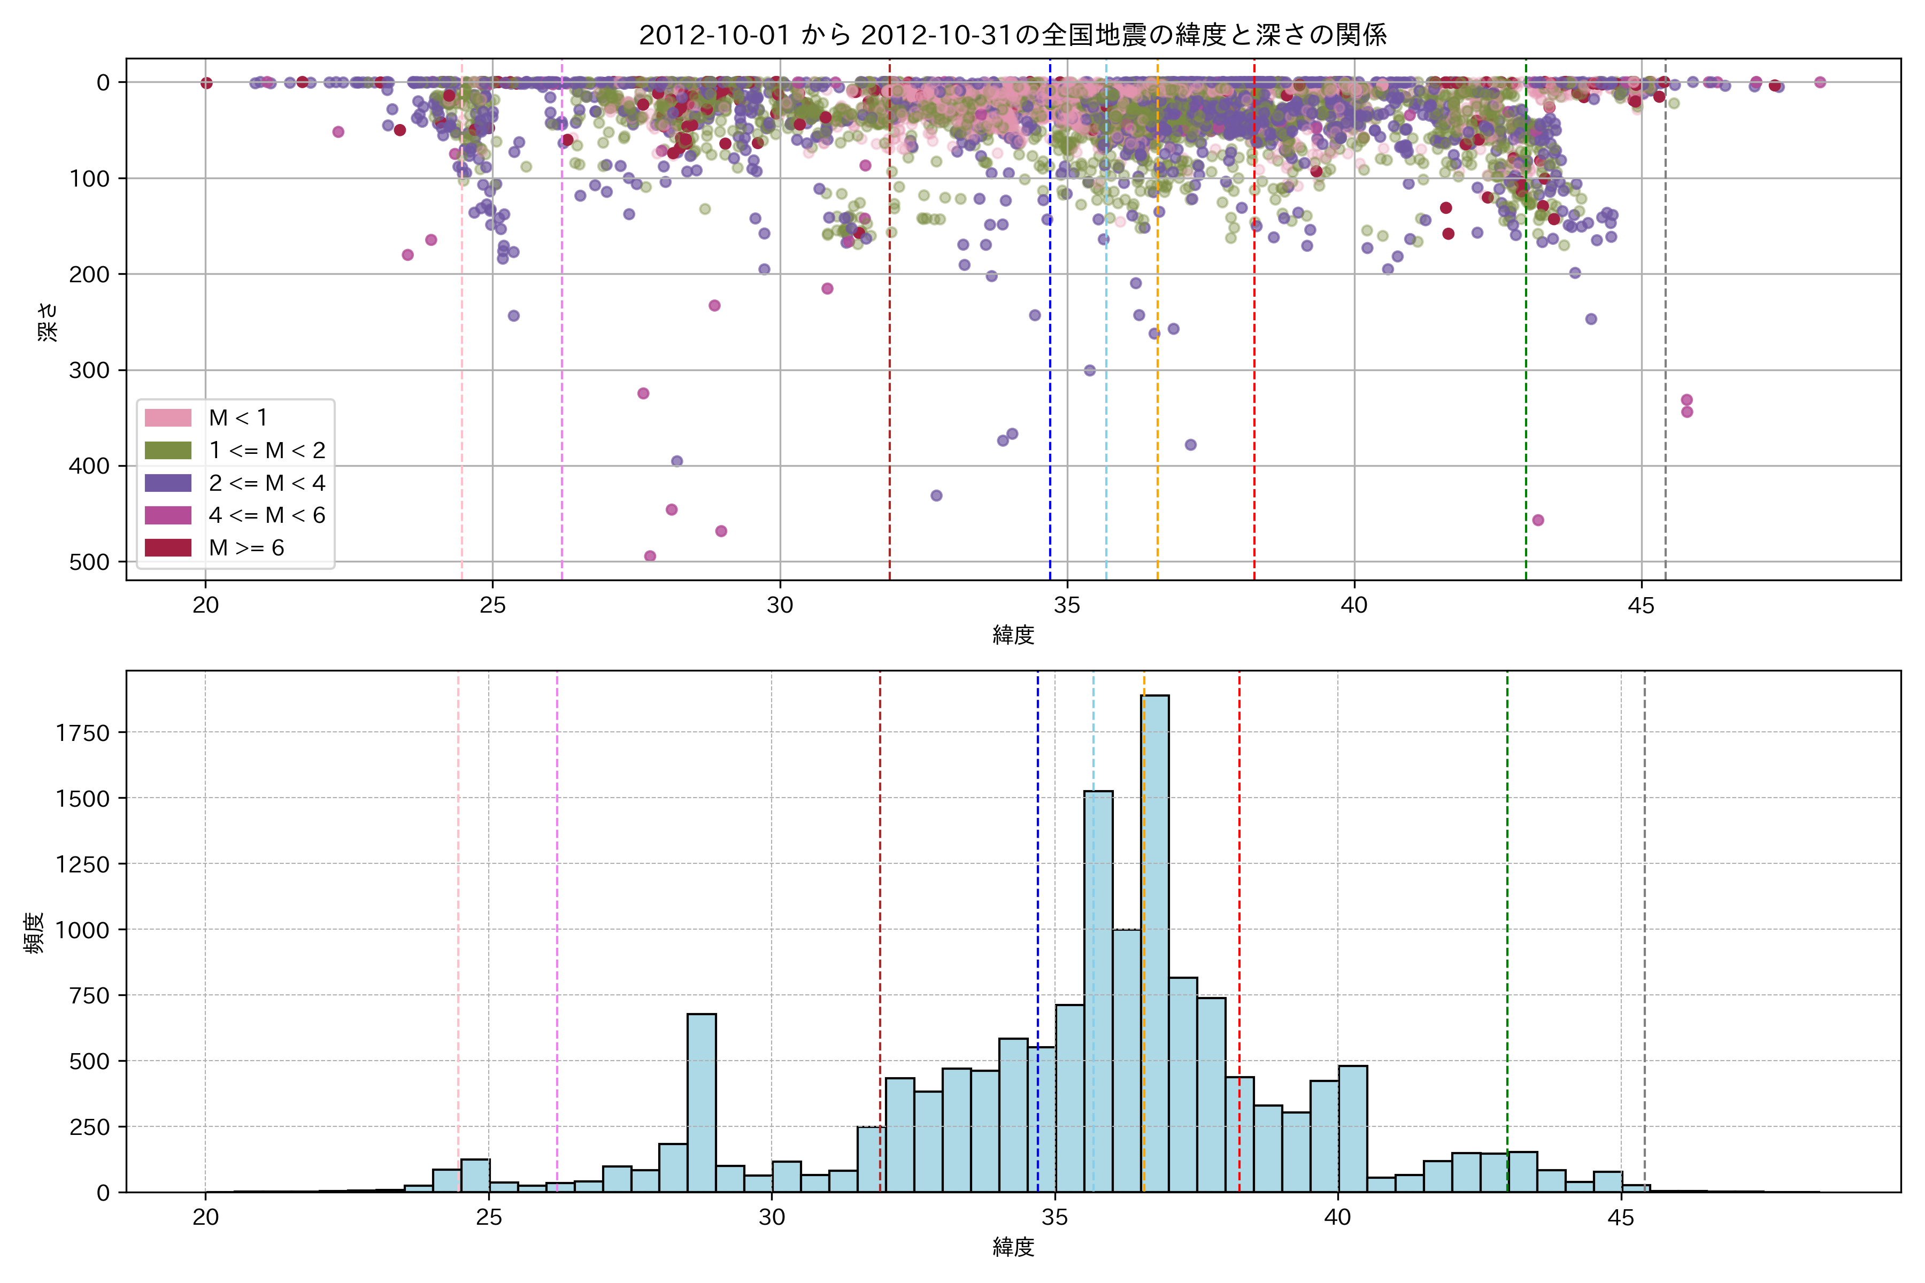Click the olive green '1 <= M < 2' swatch
The height and width of the screenshot is (1283, 1925).
pyautogui.click(x=168, y=451)
